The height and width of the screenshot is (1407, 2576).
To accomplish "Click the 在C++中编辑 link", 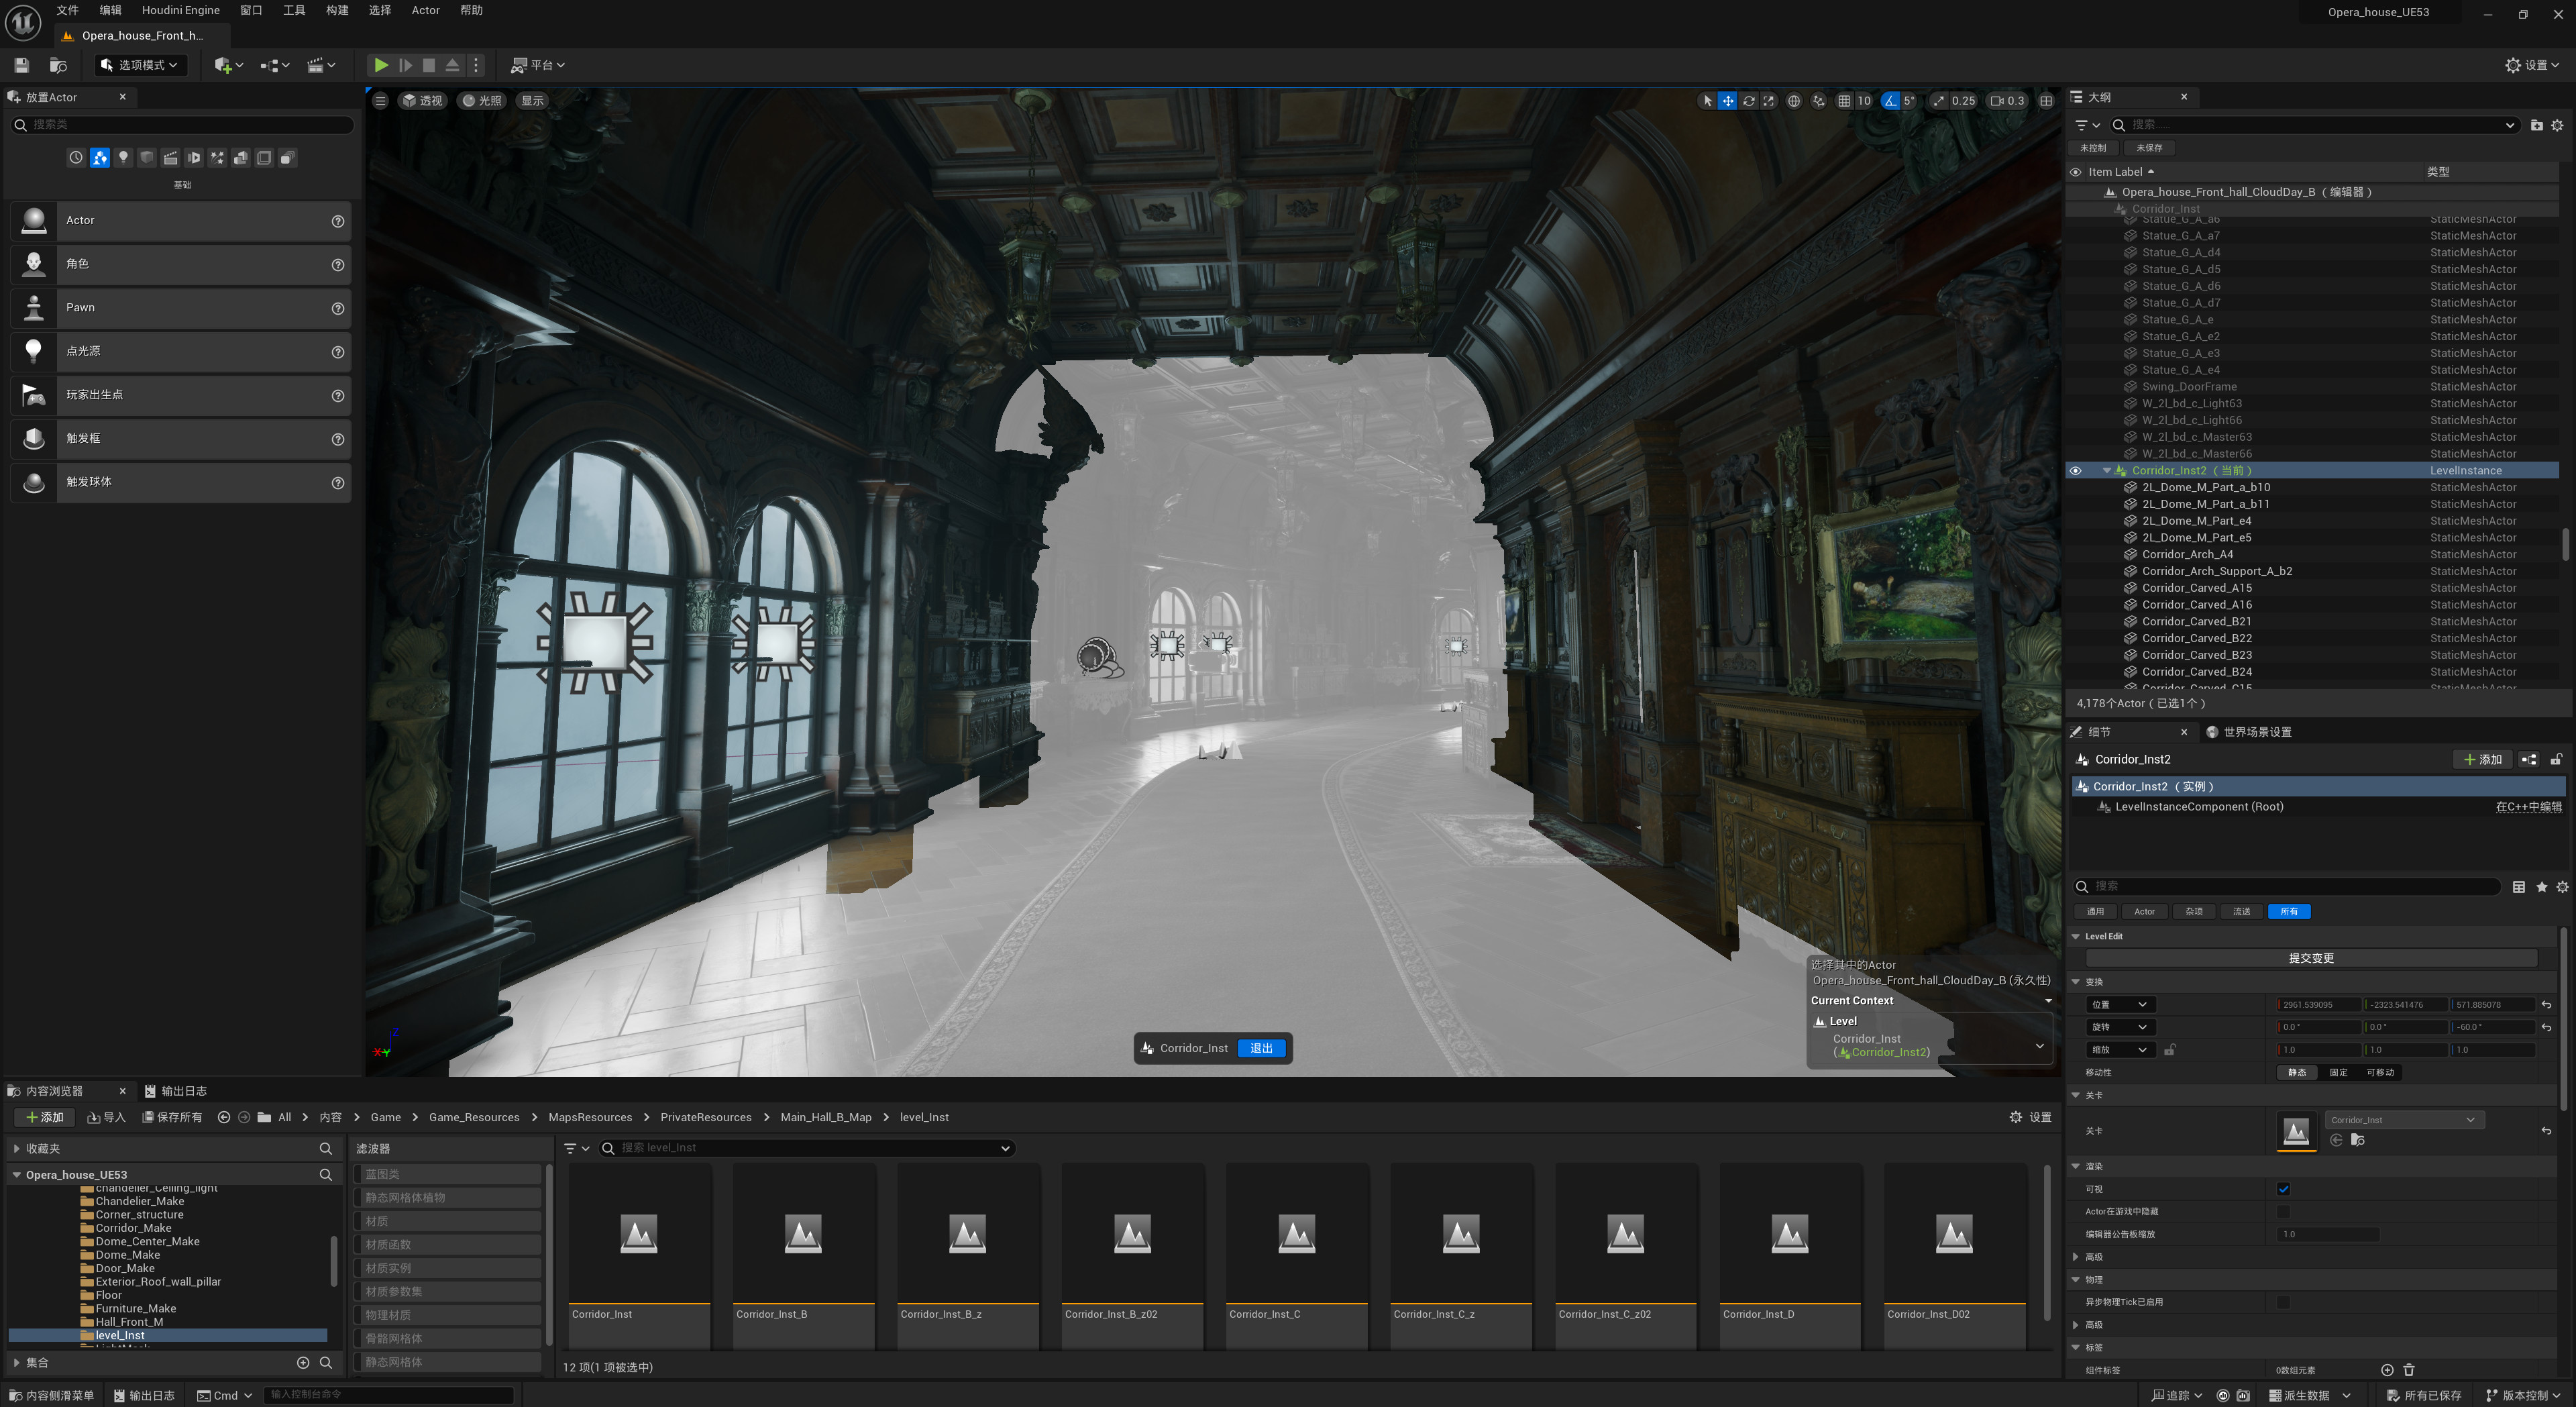I will (2529, 807).
